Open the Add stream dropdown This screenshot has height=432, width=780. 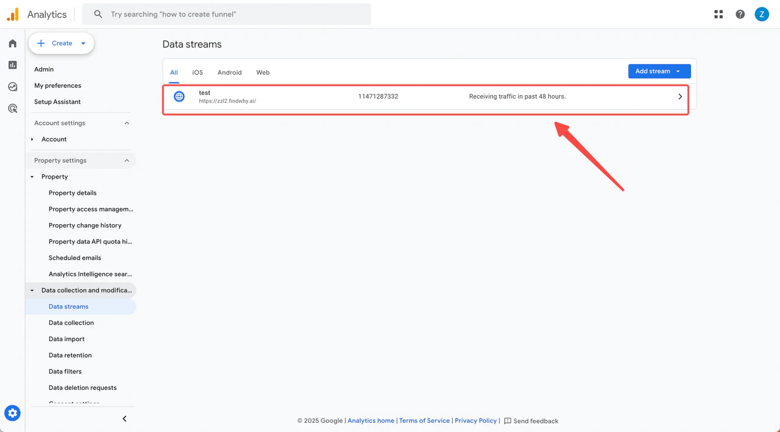coord(659,71)
